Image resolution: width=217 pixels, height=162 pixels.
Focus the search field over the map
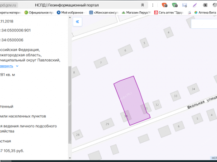click(x=204, y=24)
